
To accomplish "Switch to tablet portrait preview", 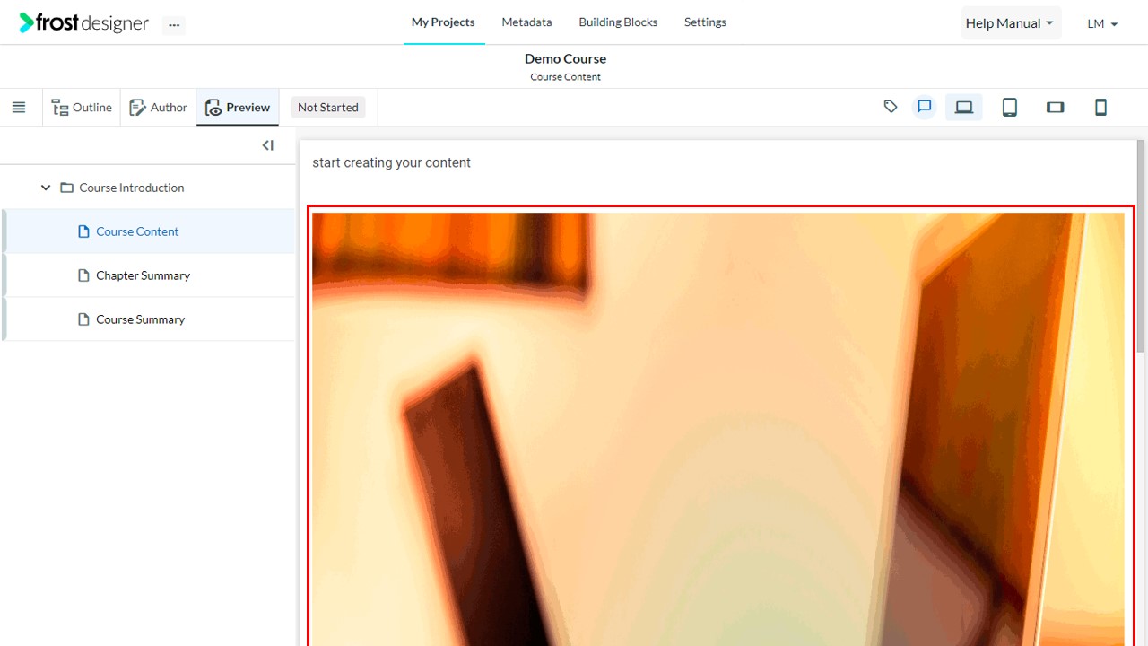I will click(1010, 108).
